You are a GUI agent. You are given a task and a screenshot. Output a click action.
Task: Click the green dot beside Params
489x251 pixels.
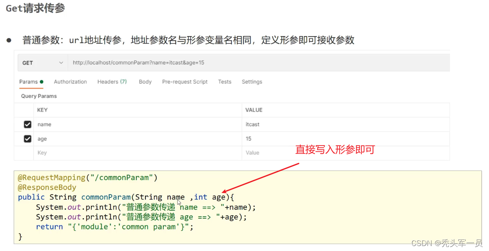point(42,82)
